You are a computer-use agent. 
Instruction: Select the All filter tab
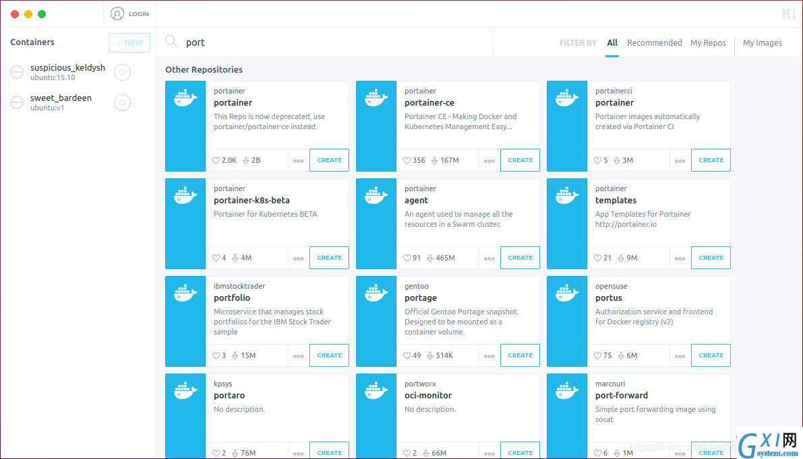pyautogui.click(x=612, y=43)
